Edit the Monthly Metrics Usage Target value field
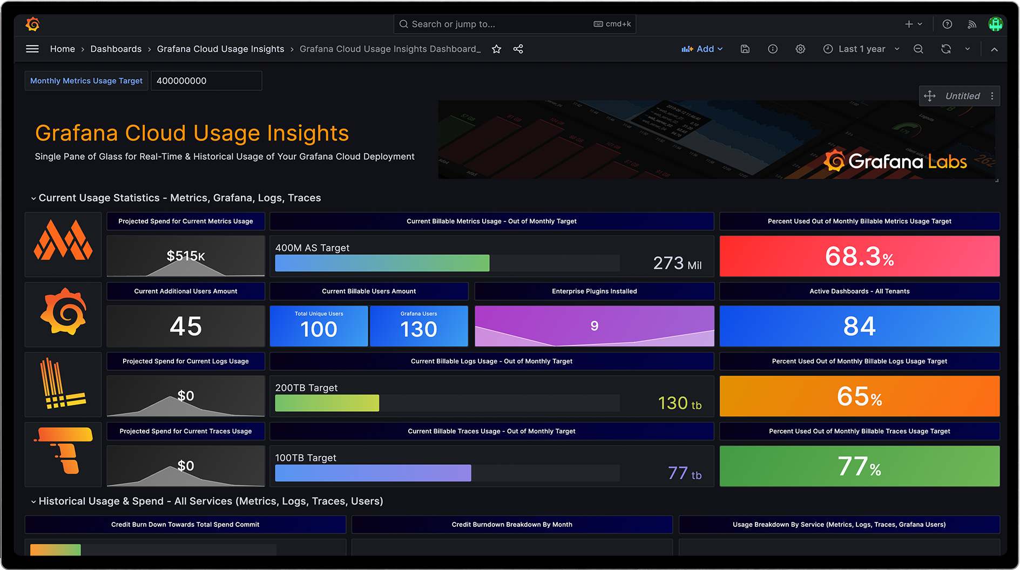The height and width of the screenshot is (570, 1020). pyautogui.click(x=206, y=80)
